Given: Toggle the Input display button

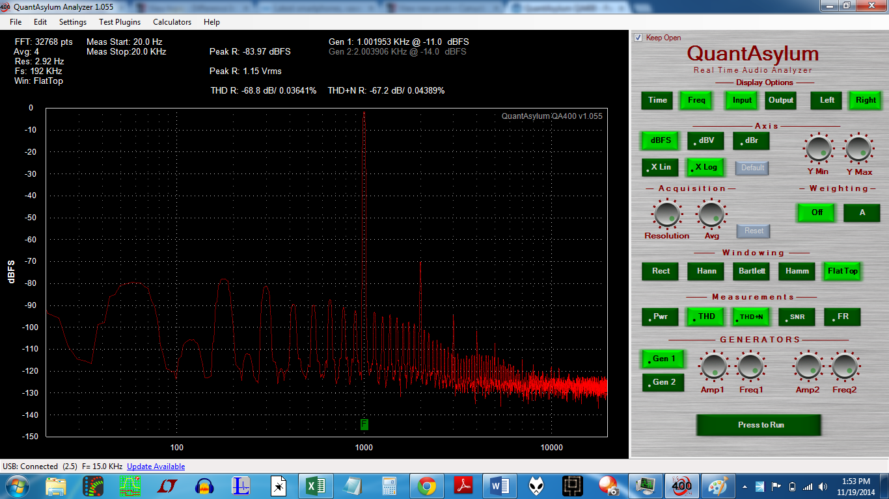Looking at the screenshot, I should [x=742, y=100].
